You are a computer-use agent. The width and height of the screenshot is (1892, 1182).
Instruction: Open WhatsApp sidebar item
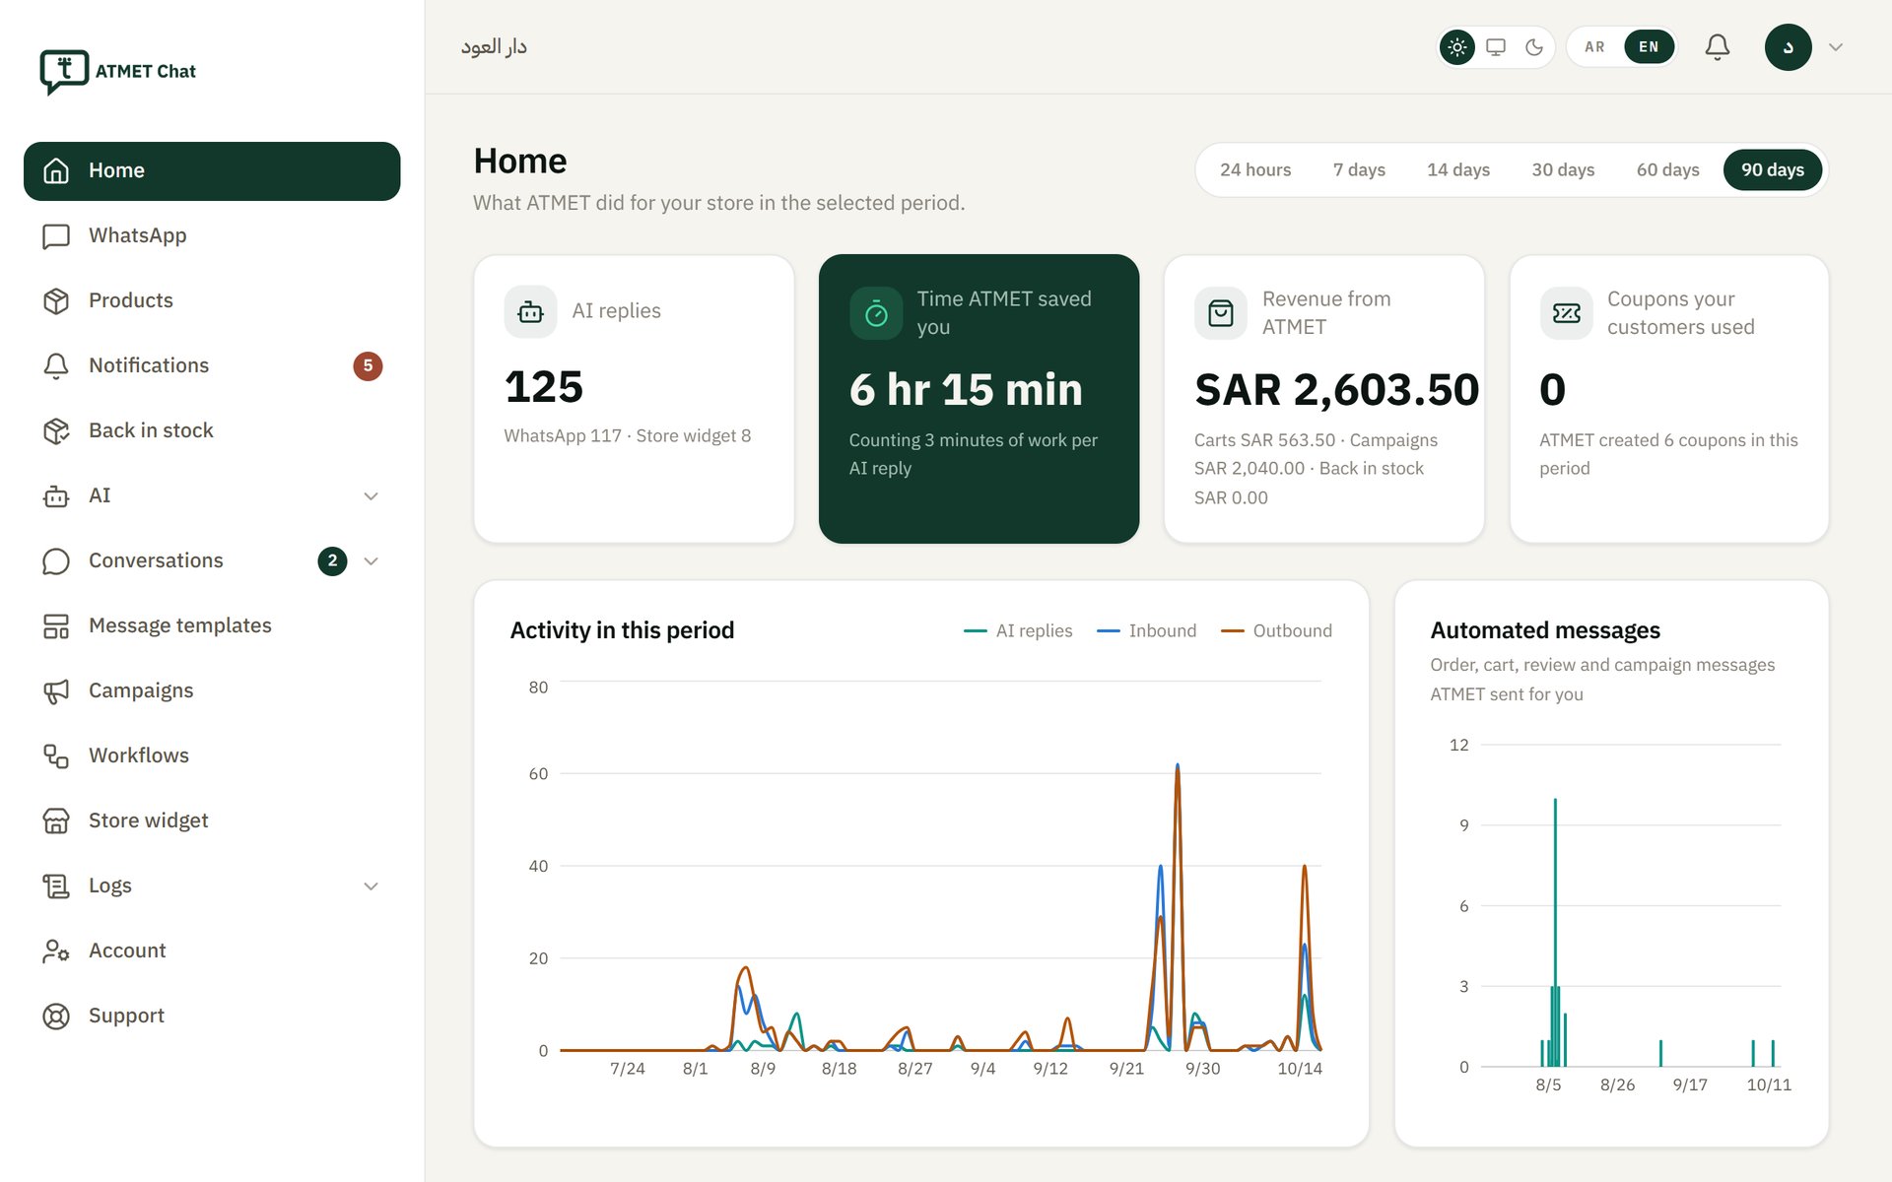coord(212,235)
